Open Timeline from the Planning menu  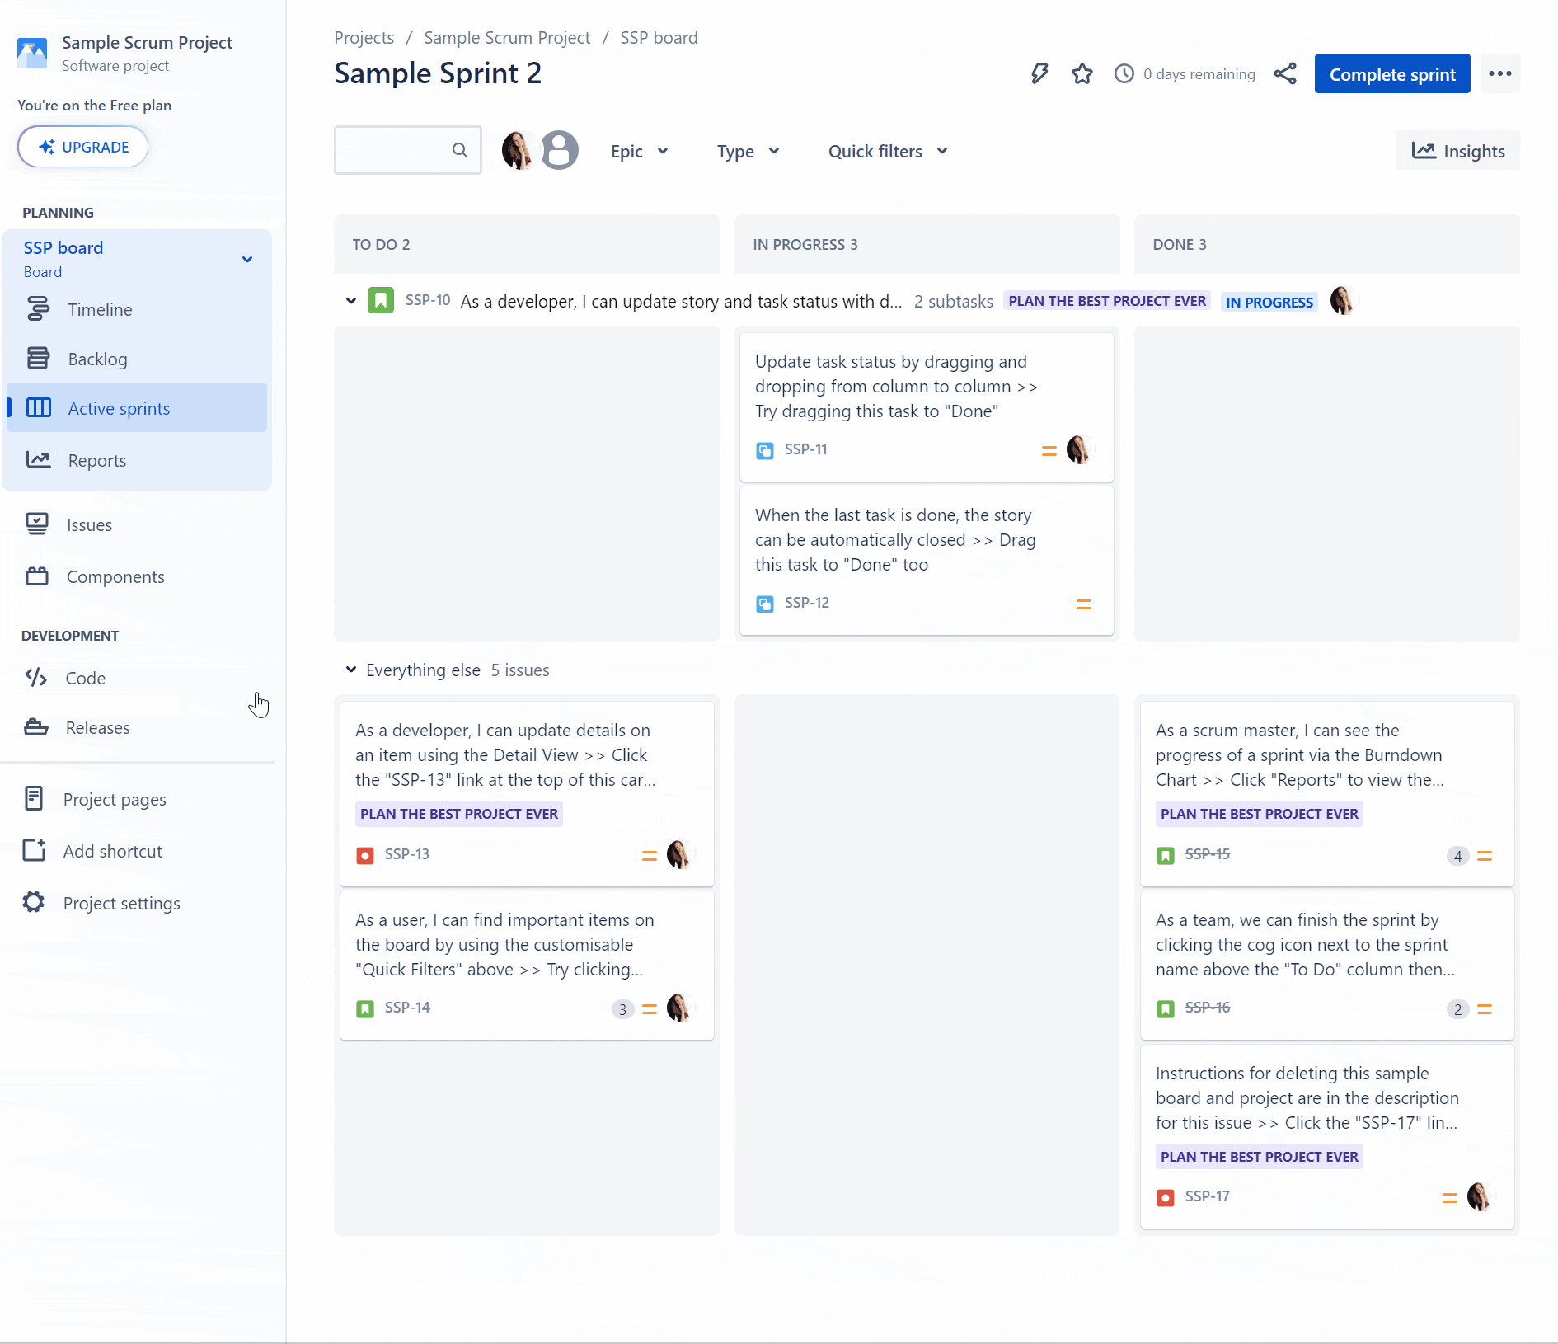[99, 309]
